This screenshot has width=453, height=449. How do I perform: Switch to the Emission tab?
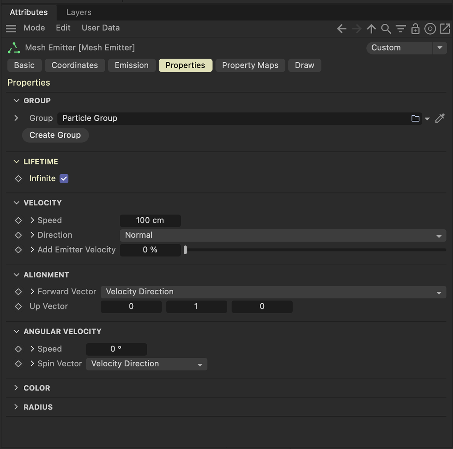[132, 65]
